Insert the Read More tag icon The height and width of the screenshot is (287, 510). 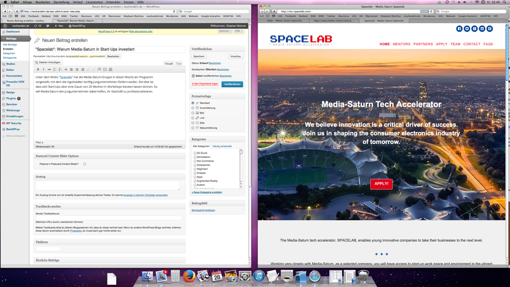point(99,69)
